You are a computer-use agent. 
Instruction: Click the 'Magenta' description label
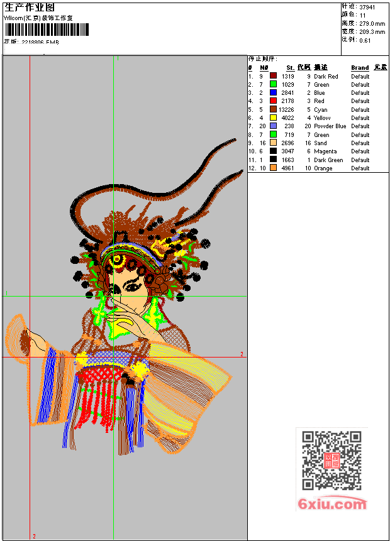tap(325, 151)
